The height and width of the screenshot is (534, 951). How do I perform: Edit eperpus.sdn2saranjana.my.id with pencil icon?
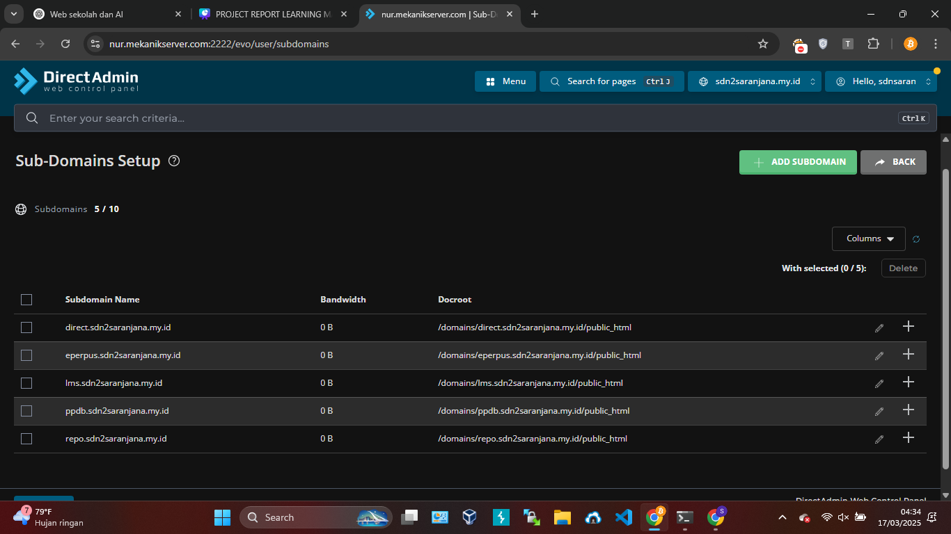pyautogui.click(x=879, y=355)
